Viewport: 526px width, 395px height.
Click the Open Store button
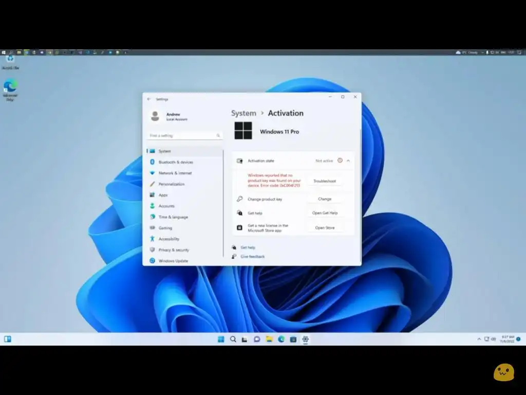325,228
